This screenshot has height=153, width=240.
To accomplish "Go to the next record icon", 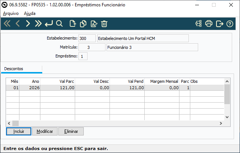I will click(x=28, y=24).
